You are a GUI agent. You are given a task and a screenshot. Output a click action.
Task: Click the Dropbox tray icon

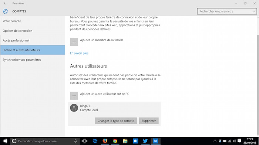(220, 141)
